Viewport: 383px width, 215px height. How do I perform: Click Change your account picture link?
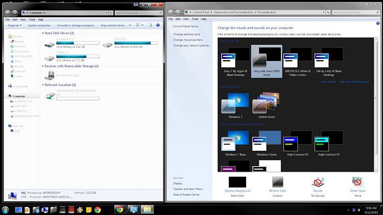click(191, 45)
